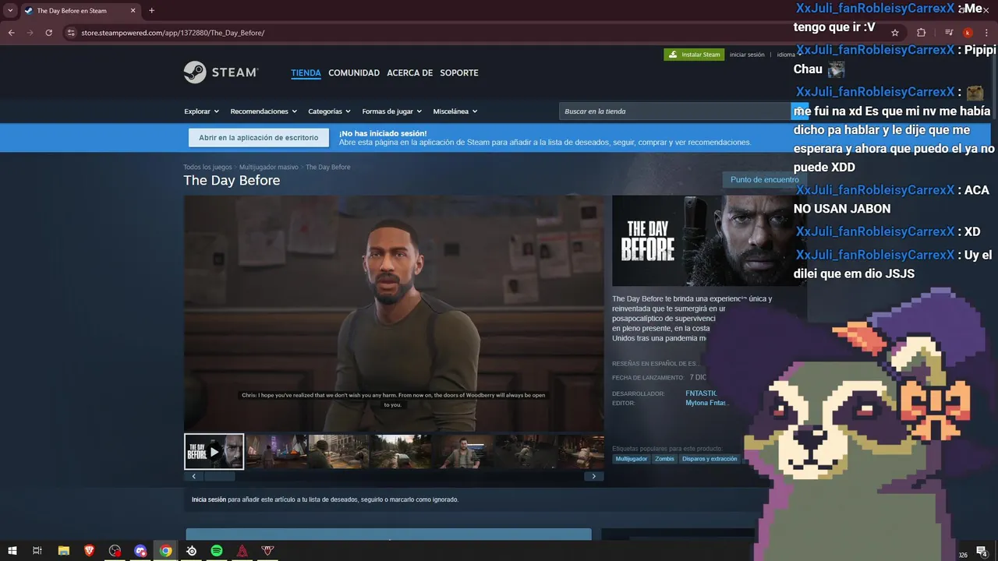Image resolution: width=998 pixels, height=561 pixels.
Task: Open the tab search chevron in Chrome
Action: coord(10,11)
